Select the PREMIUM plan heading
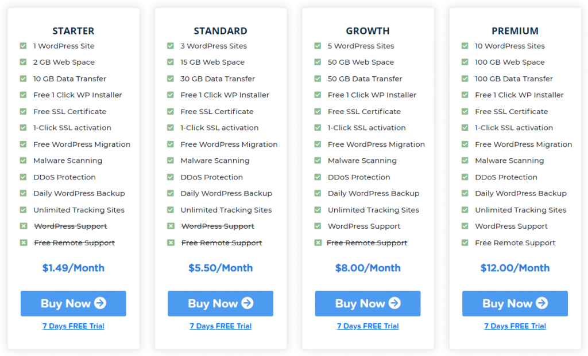 click(x=515, y=31)
